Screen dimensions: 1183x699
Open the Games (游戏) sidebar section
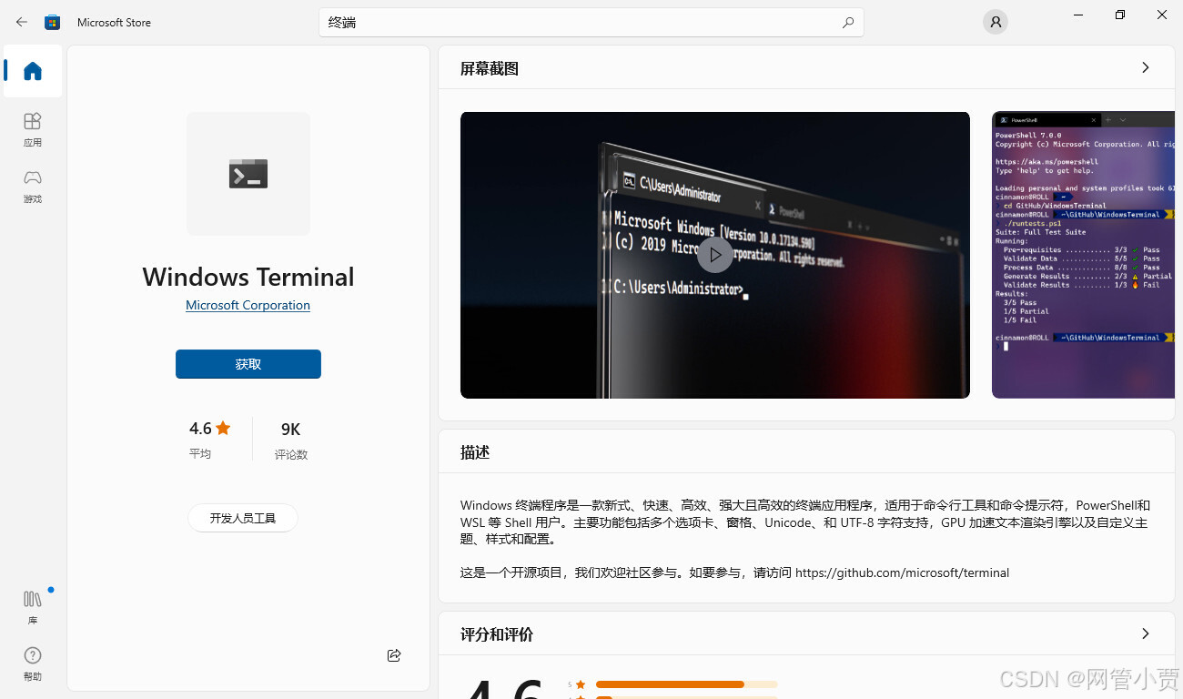pos(33,186)
